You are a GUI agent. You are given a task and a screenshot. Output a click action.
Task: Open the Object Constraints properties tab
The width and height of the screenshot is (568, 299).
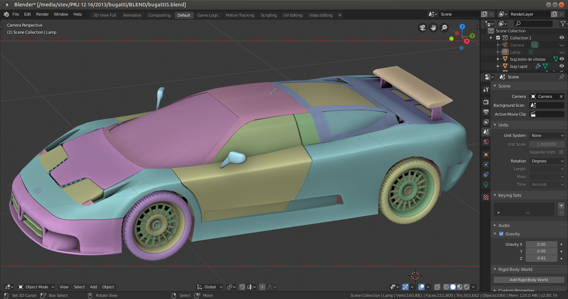(x=486, y=175)
